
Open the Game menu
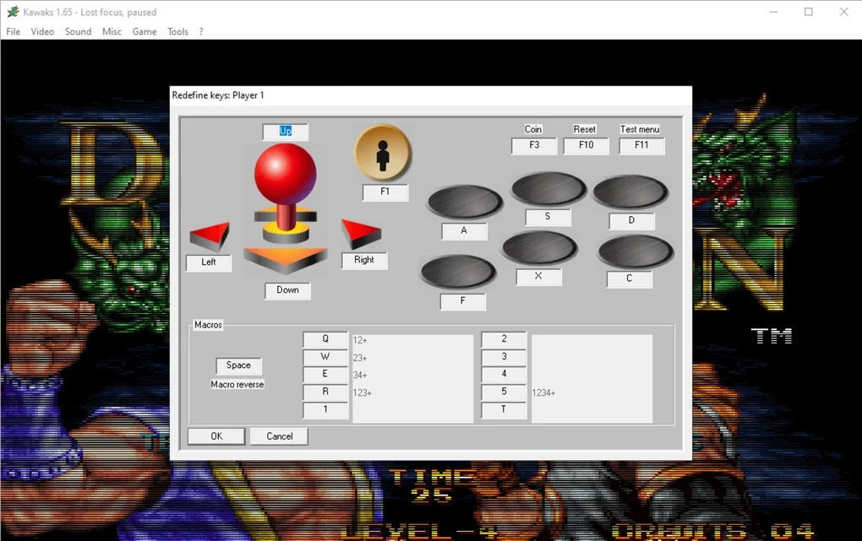click(145, 32)
